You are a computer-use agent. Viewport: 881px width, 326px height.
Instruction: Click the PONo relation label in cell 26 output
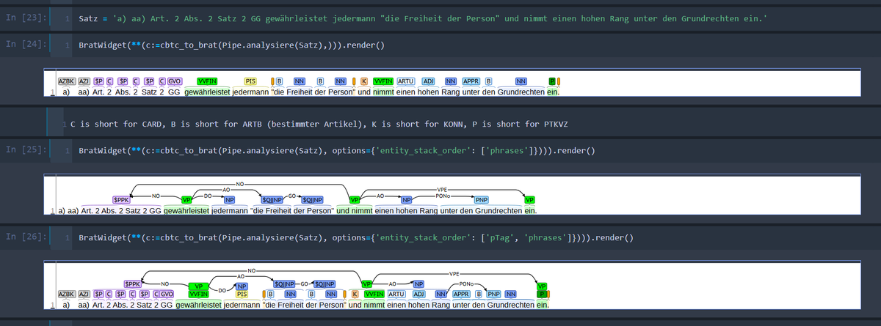(x=466, y=284)
